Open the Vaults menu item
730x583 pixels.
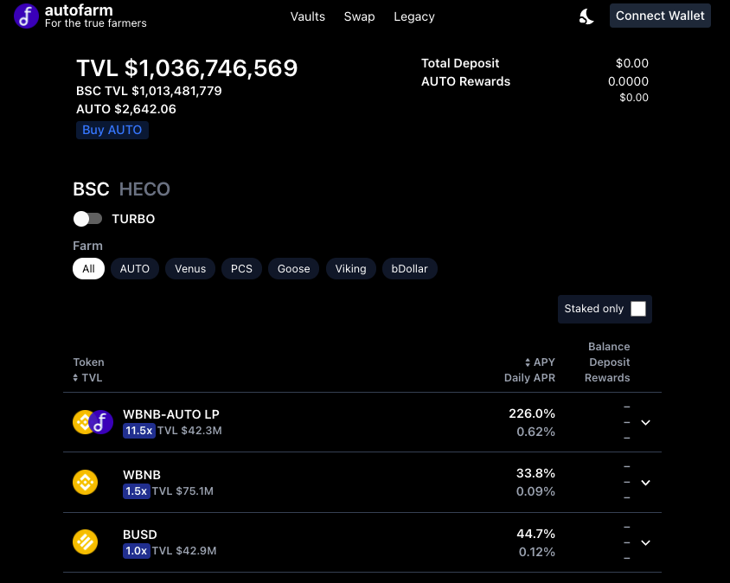[308, 16]
